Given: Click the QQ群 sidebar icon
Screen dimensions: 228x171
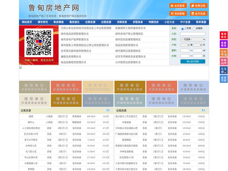Looking at the screenshot, I should click(224, 70).
